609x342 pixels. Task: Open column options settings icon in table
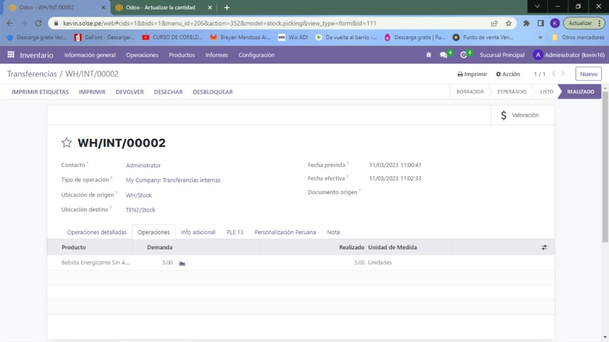click(x=544, y=248)
